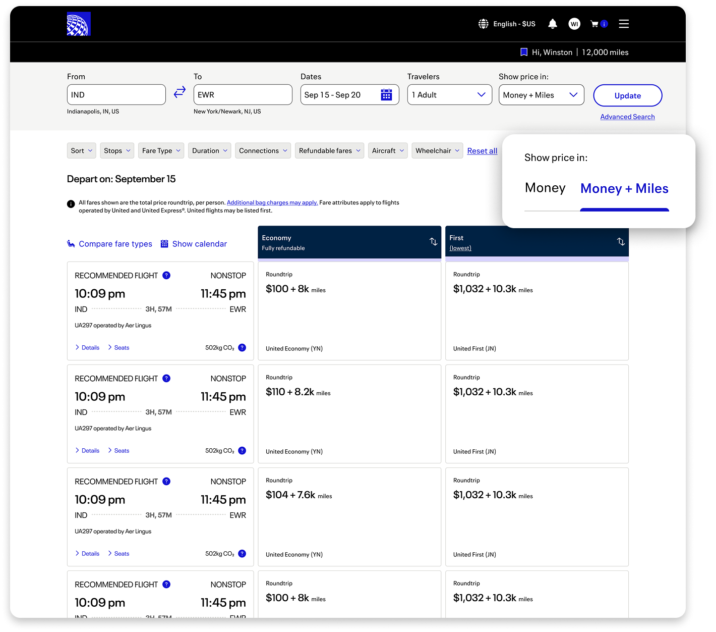Viewport: 716px width, 632px height.
Task: Open Advanced Search link
Action: coord(627,117)
